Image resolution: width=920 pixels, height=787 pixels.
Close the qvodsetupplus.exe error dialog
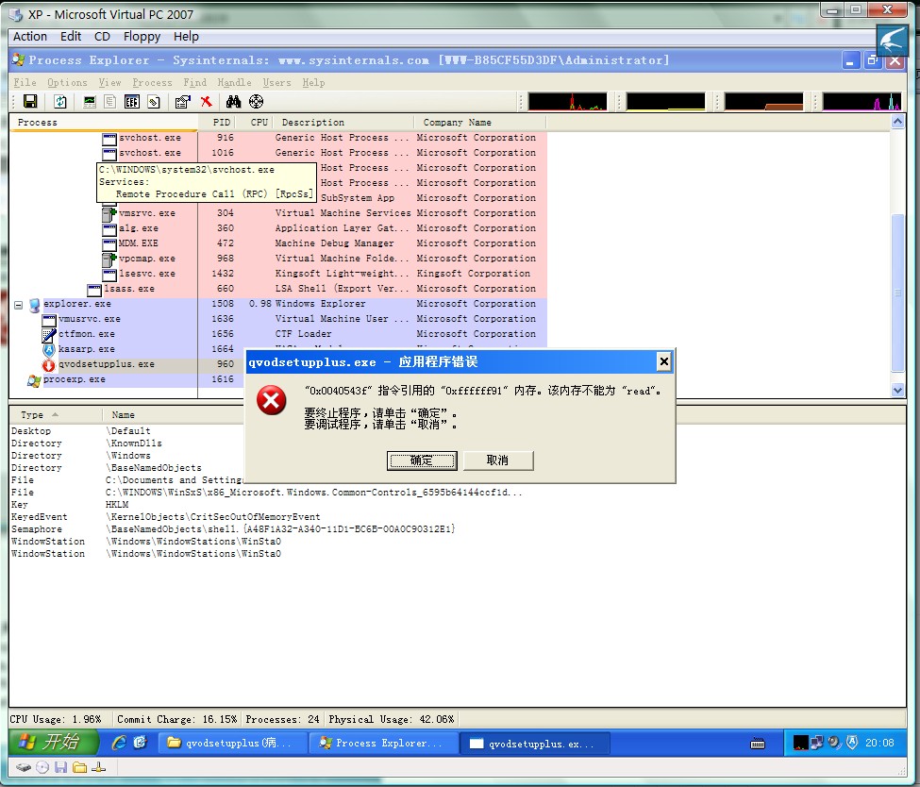pyautogui.click(x=663, y=361)
